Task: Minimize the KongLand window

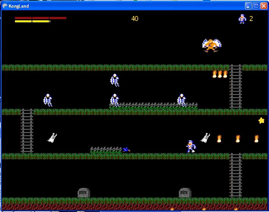Action: [248, 6]
